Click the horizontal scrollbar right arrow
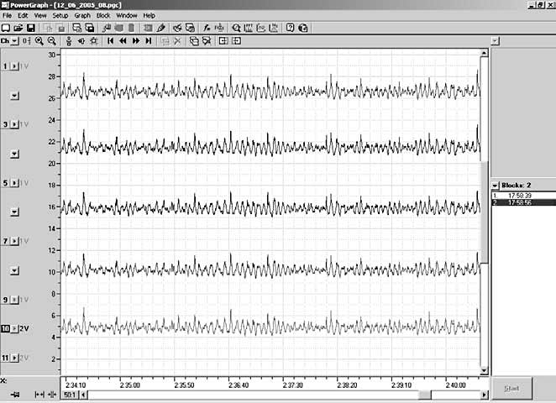Viewport: 556px width, 403px height. pyautogui.click(x=485, y=395)
